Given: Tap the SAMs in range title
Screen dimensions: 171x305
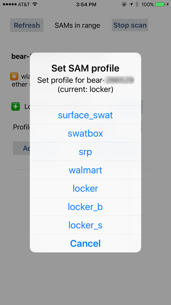Looking at the screenshot, I should coord(77,25).
